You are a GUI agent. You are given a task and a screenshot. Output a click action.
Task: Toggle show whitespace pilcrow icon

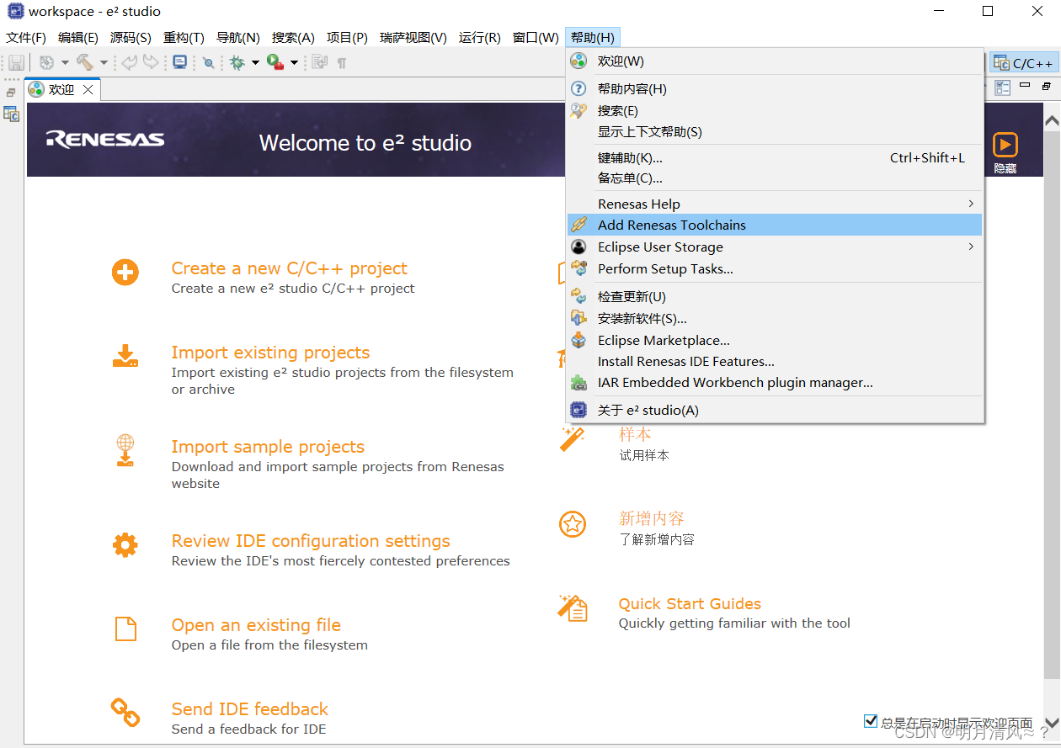click(342, 62)
